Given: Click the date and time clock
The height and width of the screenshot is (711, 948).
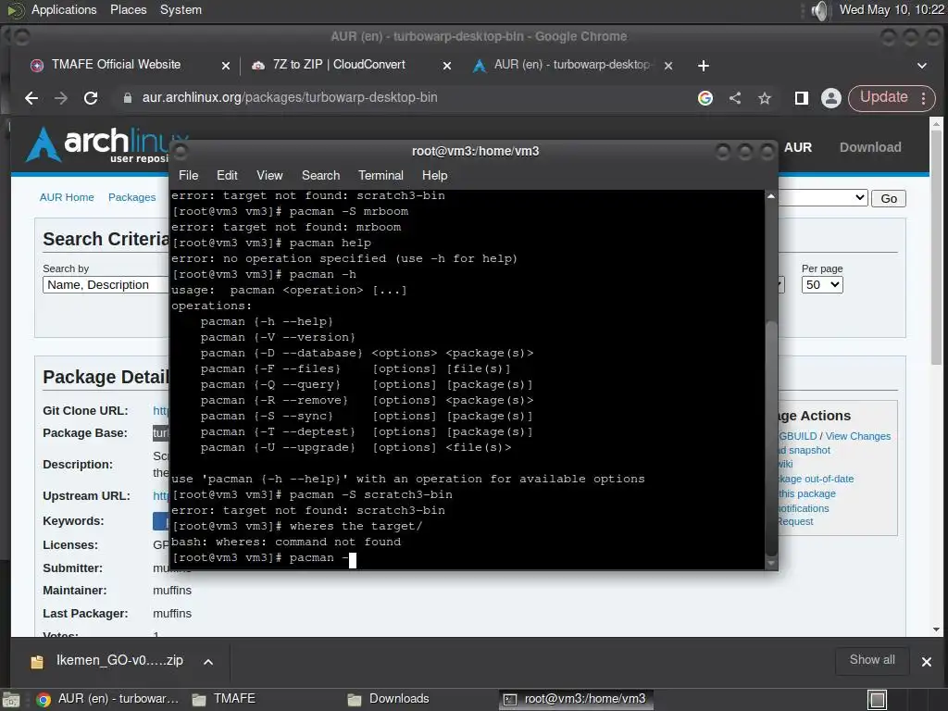Looking at the screenshot, I should pos(892,9).
